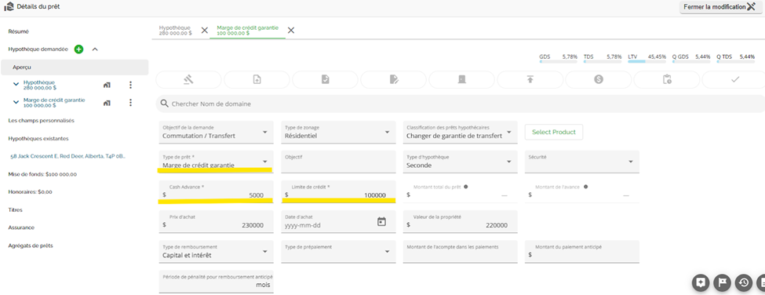
Task: Open the calendar picker for Date d'achat
Action: pyautogui.click(x=381, y=221)
